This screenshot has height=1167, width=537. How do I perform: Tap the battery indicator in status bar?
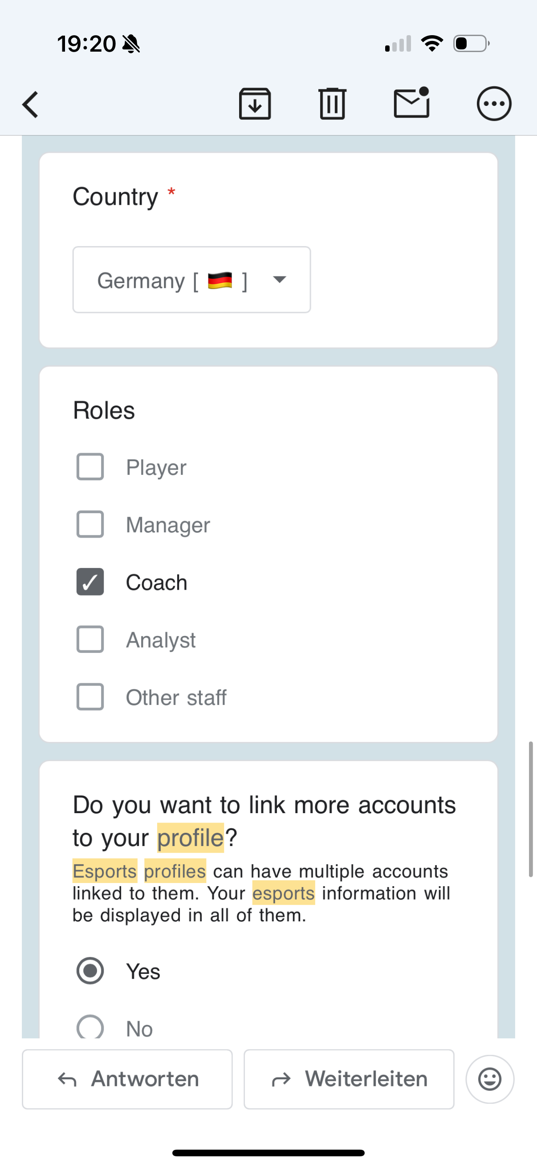[x=471, y=44]
